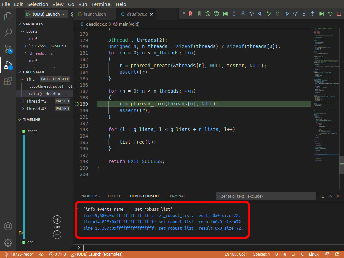Click the forward Step Out icon
Image resolution: width=344 pixels, height=258 pixels.
(x=313, y=14)
